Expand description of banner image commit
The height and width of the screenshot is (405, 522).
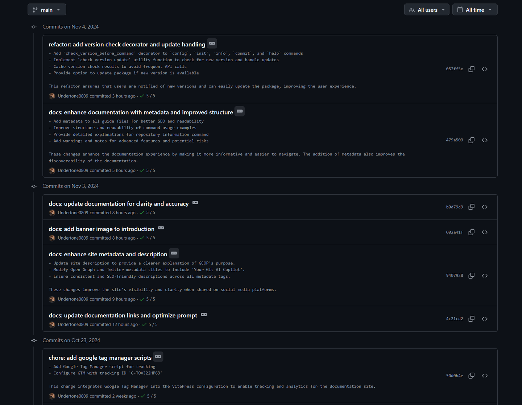point(161,228)
